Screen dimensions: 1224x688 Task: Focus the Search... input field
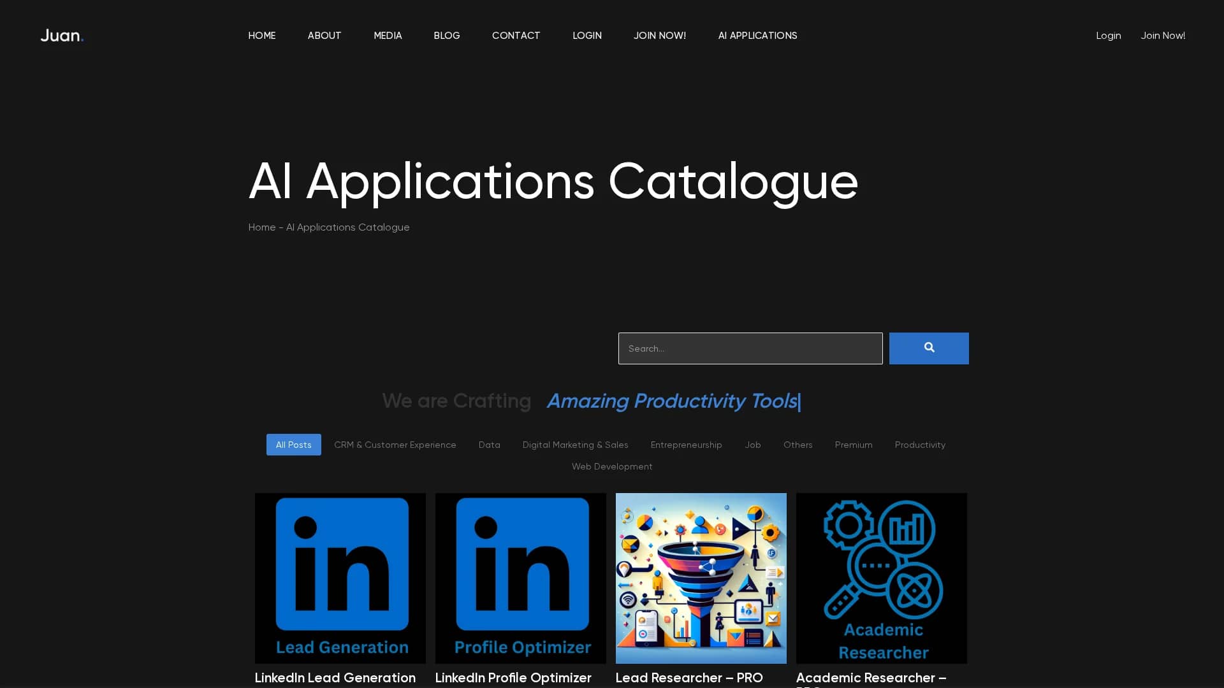[x=750, y=348]
